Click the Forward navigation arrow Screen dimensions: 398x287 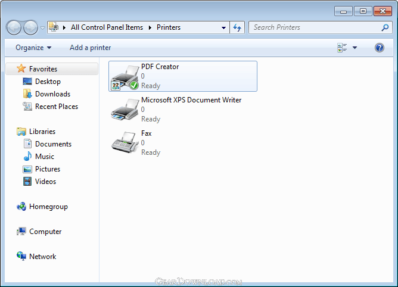click(x=30, y=27)
